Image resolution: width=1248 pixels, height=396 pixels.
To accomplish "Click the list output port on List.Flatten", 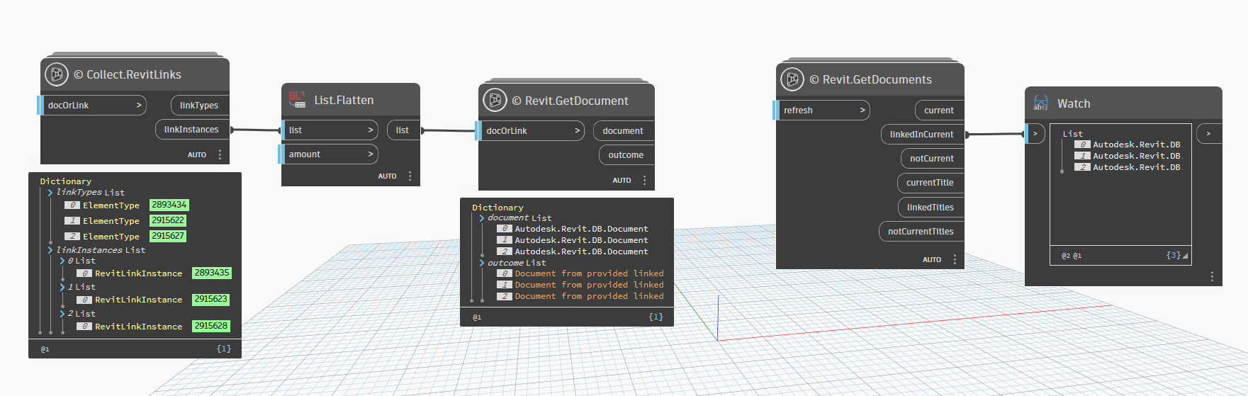I will coord(403,130).
